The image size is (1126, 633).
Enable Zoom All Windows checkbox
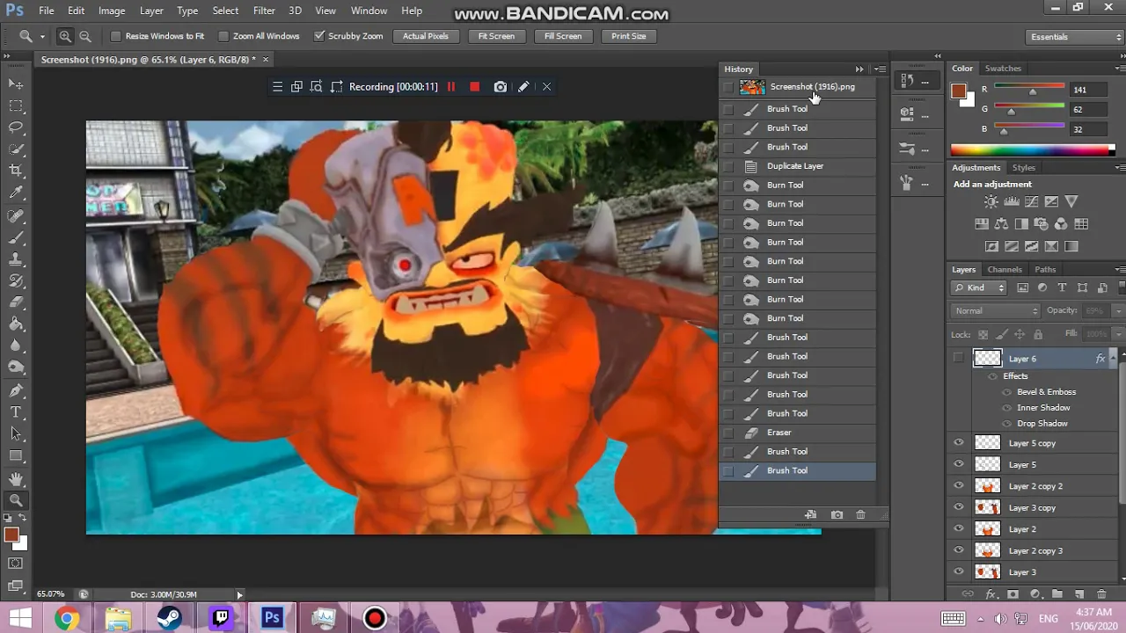(223, 36)
